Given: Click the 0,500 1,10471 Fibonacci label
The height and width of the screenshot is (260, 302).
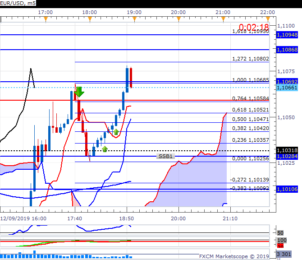Looking at the screenshot, I should coord(250,119).
